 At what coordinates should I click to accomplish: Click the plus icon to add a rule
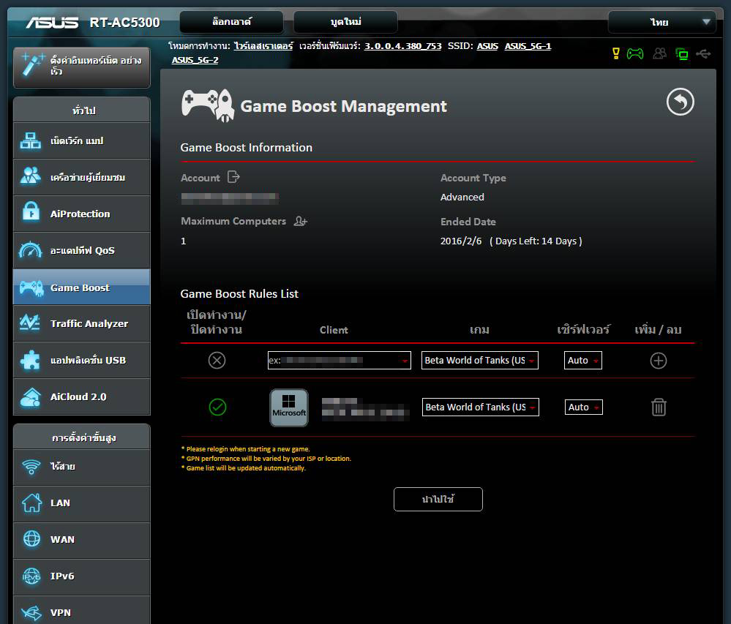[659, 360]
